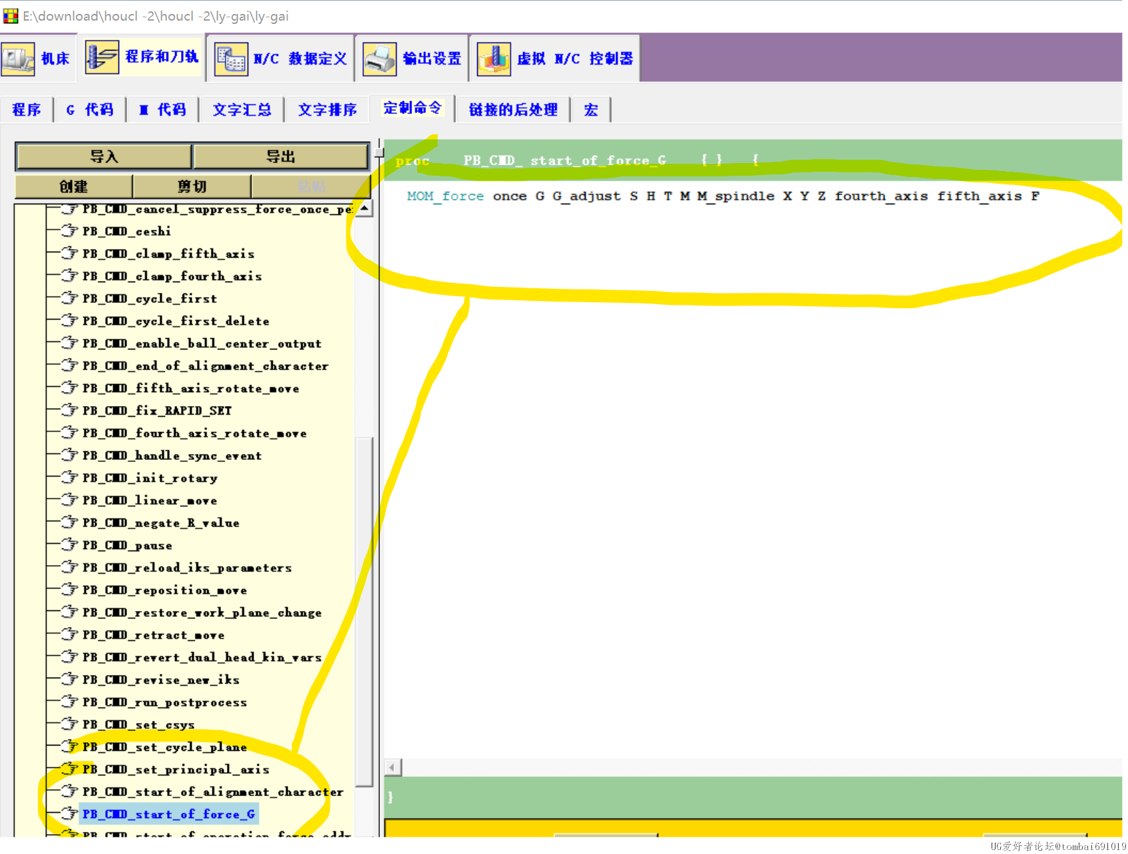
Task: Click the 导出 export button
Action: pyautogui.click(x=281, y=156)
